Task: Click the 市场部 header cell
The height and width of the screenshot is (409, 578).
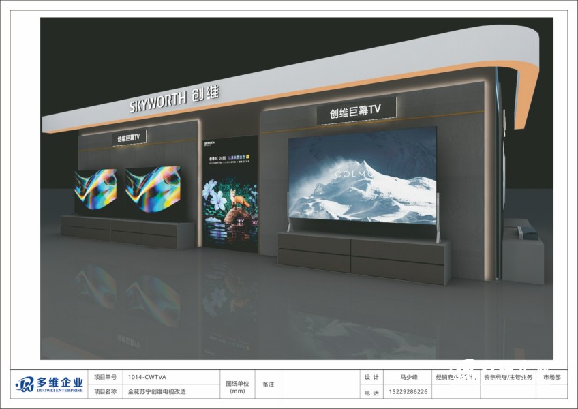Action: 552,377
